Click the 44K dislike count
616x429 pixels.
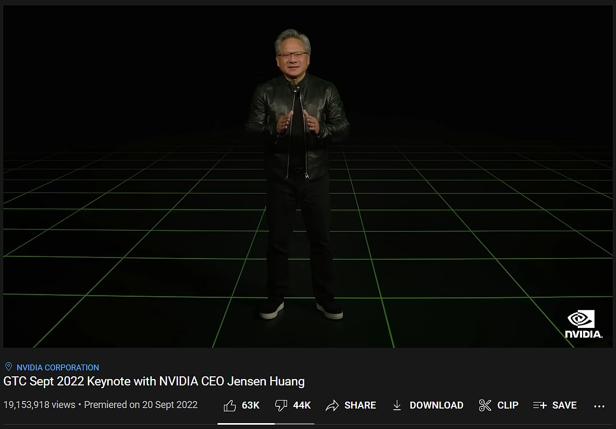pyautogui.click(x=302, y=405)
